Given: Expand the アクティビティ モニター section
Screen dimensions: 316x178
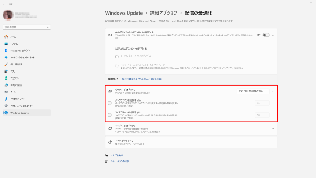Looking at the screenshot, I should tap(273, 142).
